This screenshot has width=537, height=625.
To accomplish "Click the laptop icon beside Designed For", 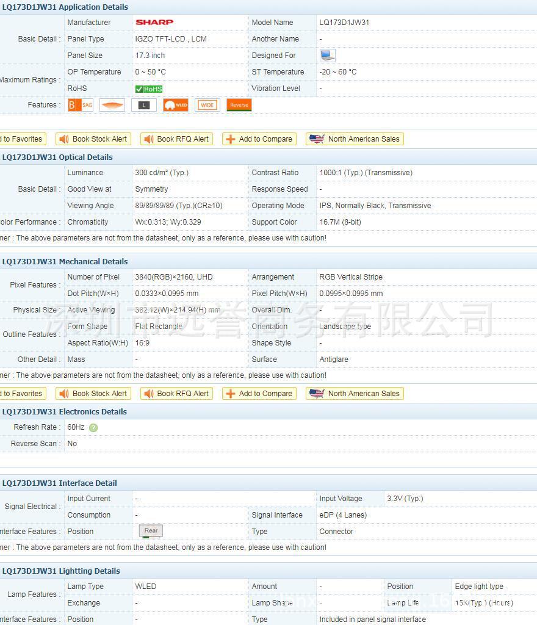I will [328, 56].
